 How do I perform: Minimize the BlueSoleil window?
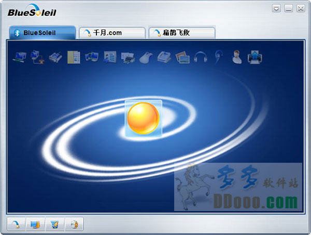pos(288,8)
